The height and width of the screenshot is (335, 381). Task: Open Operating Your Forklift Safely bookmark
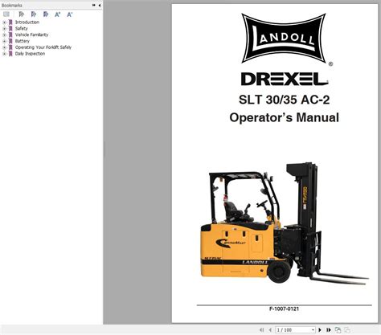[43, 47]
